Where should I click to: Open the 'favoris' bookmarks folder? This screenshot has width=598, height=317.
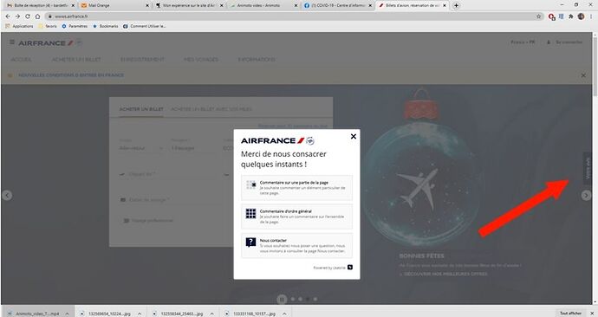click(x=48, y=26)
